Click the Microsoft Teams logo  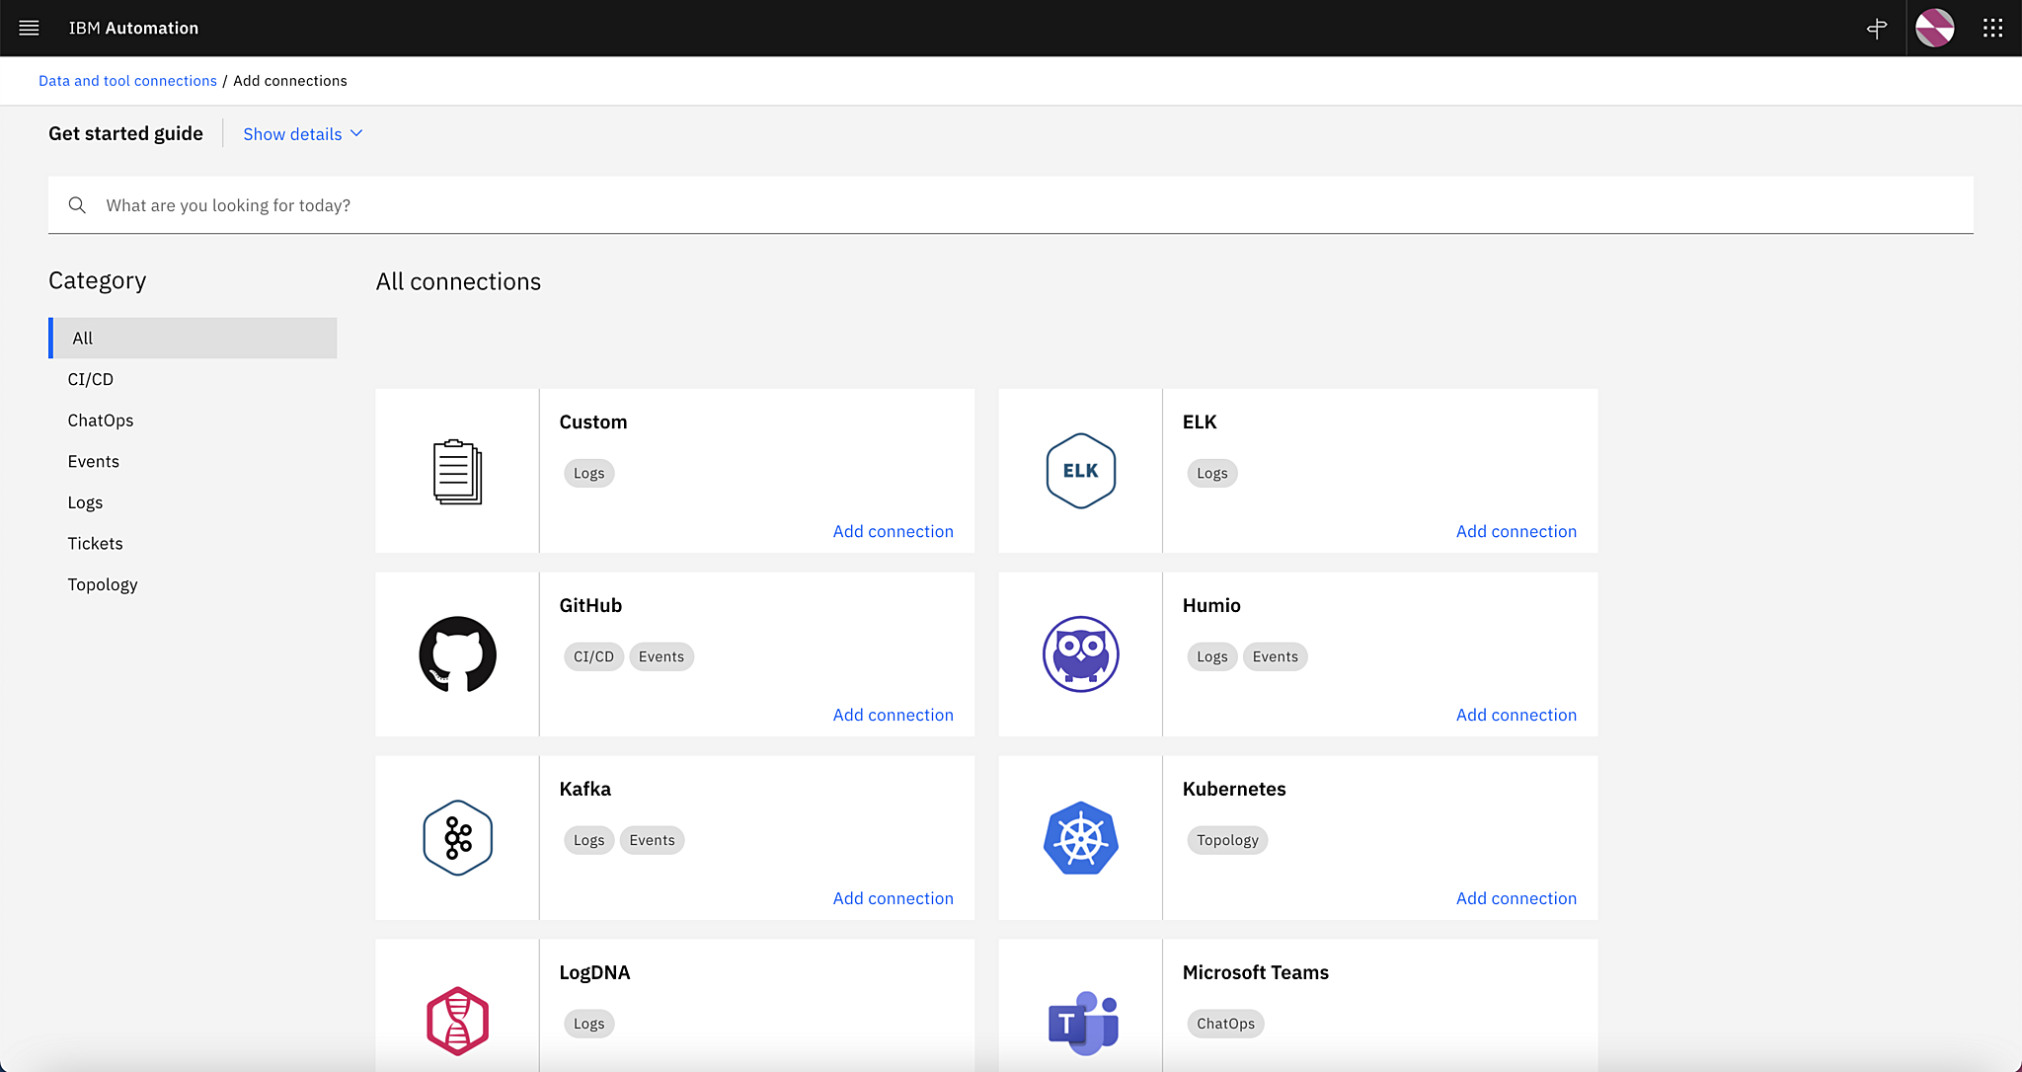pos(1082,1023)
